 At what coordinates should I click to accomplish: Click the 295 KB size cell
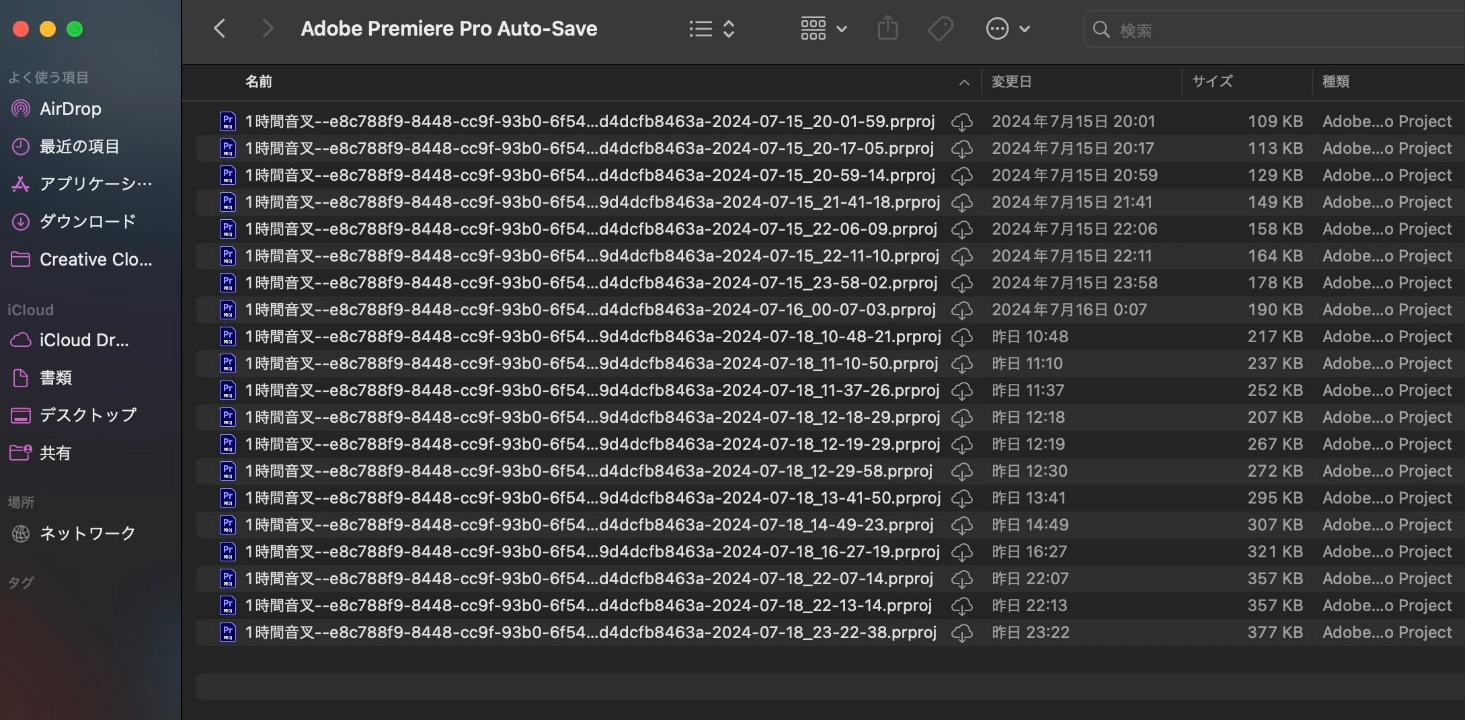click(x=1275, y=498)
